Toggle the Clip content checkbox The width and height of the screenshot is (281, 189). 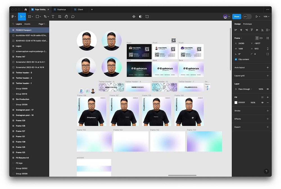(236, 59)
